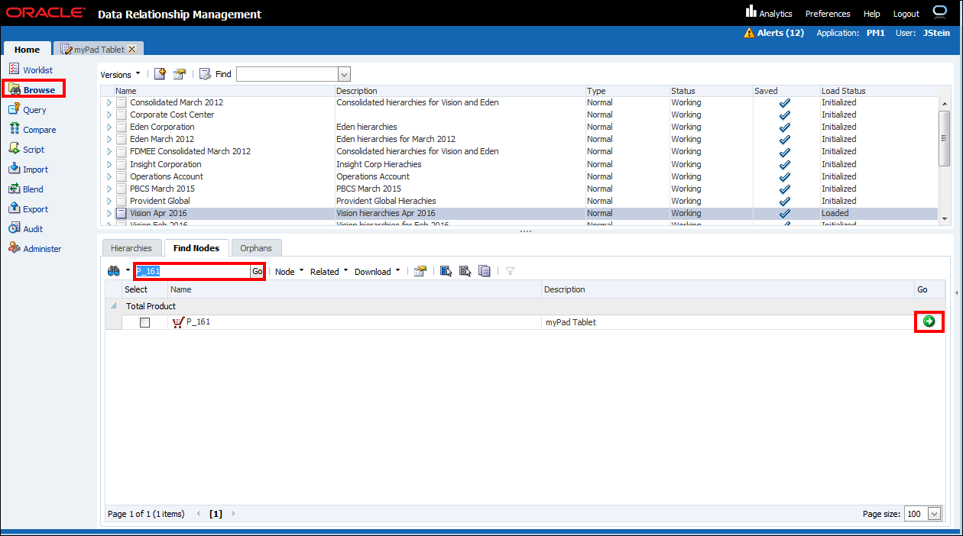Viewport: 963px width, 536px height.
Task: Click the previous page arrow in pager
Action: [x=199, y=514]
